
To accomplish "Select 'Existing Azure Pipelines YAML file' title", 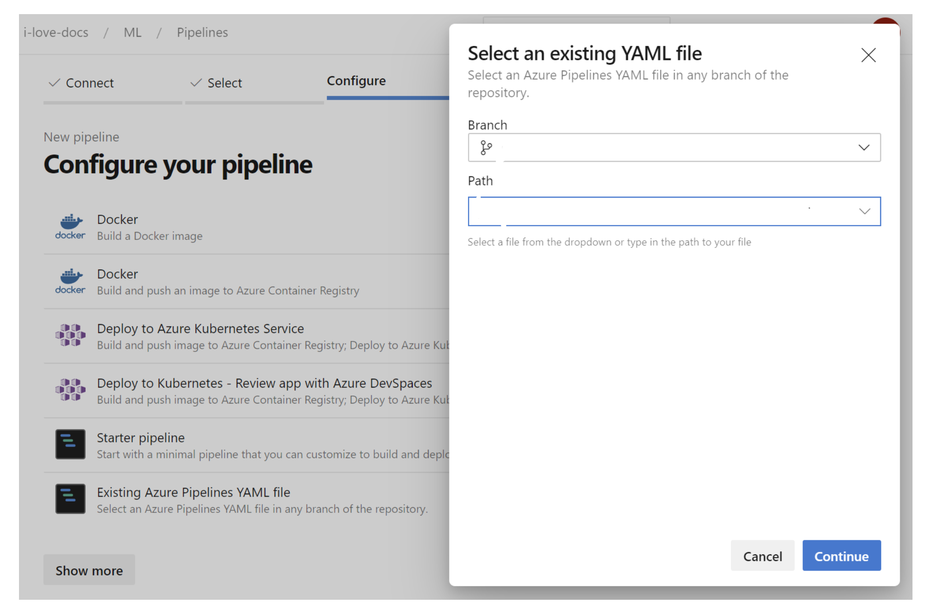I will point(193,493).
